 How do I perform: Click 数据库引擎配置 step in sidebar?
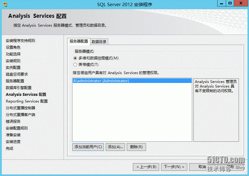19,88
